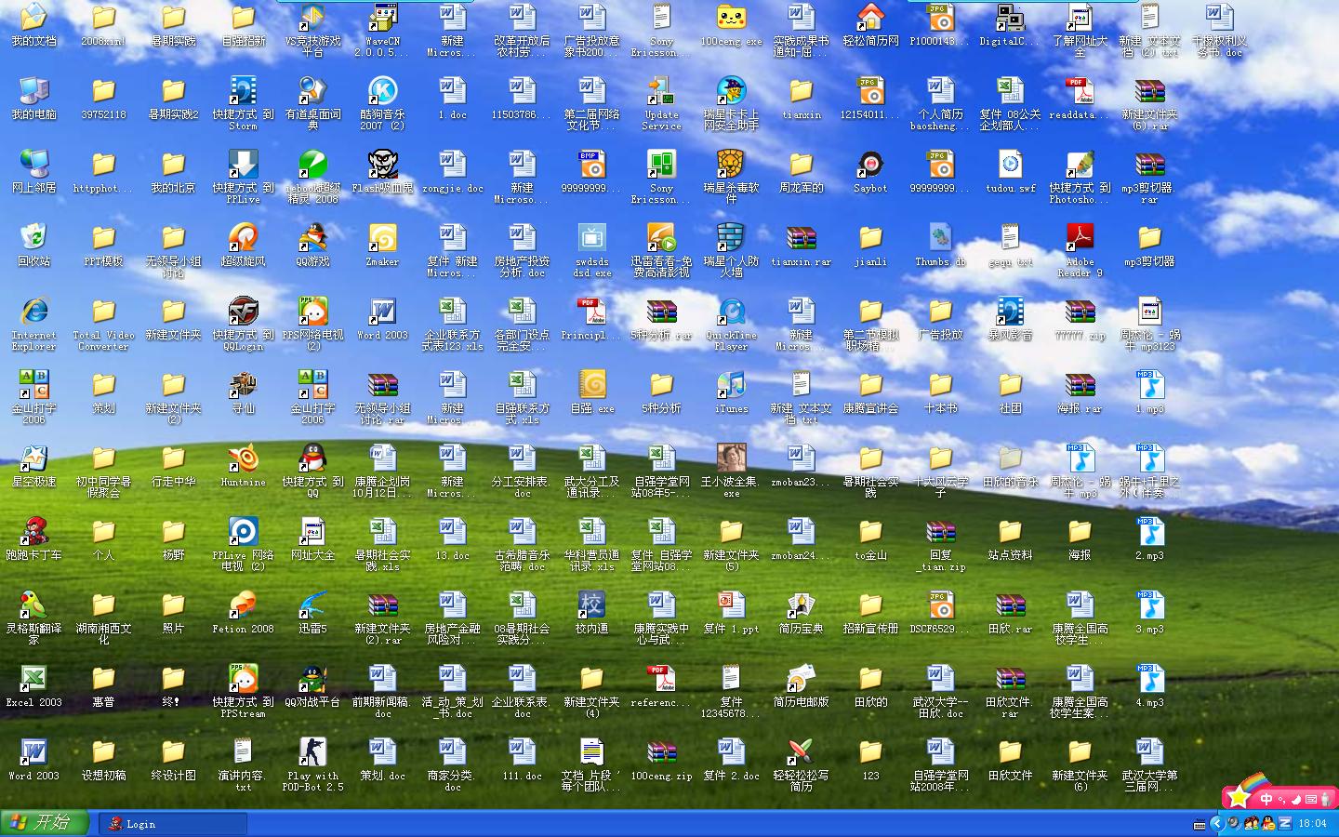1339x837 pixels.
Task: Open 瑞星杀毒软件 antivirus icon
Action: (731, 177)
